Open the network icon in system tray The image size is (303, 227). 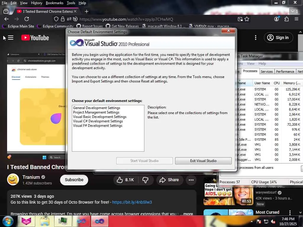coord(266,221)
